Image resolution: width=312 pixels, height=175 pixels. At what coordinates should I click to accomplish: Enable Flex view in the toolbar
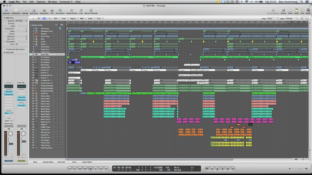(x=52, y=11)
